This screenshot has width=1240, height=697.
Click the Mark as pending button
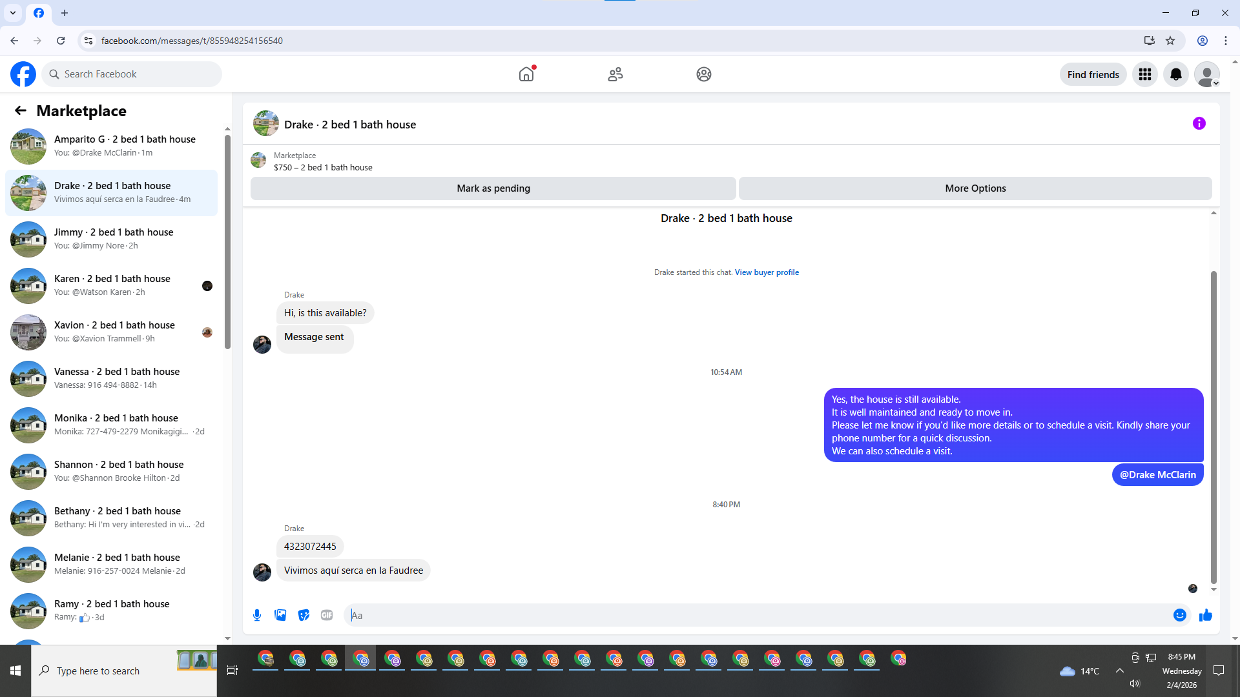(493, 188)
